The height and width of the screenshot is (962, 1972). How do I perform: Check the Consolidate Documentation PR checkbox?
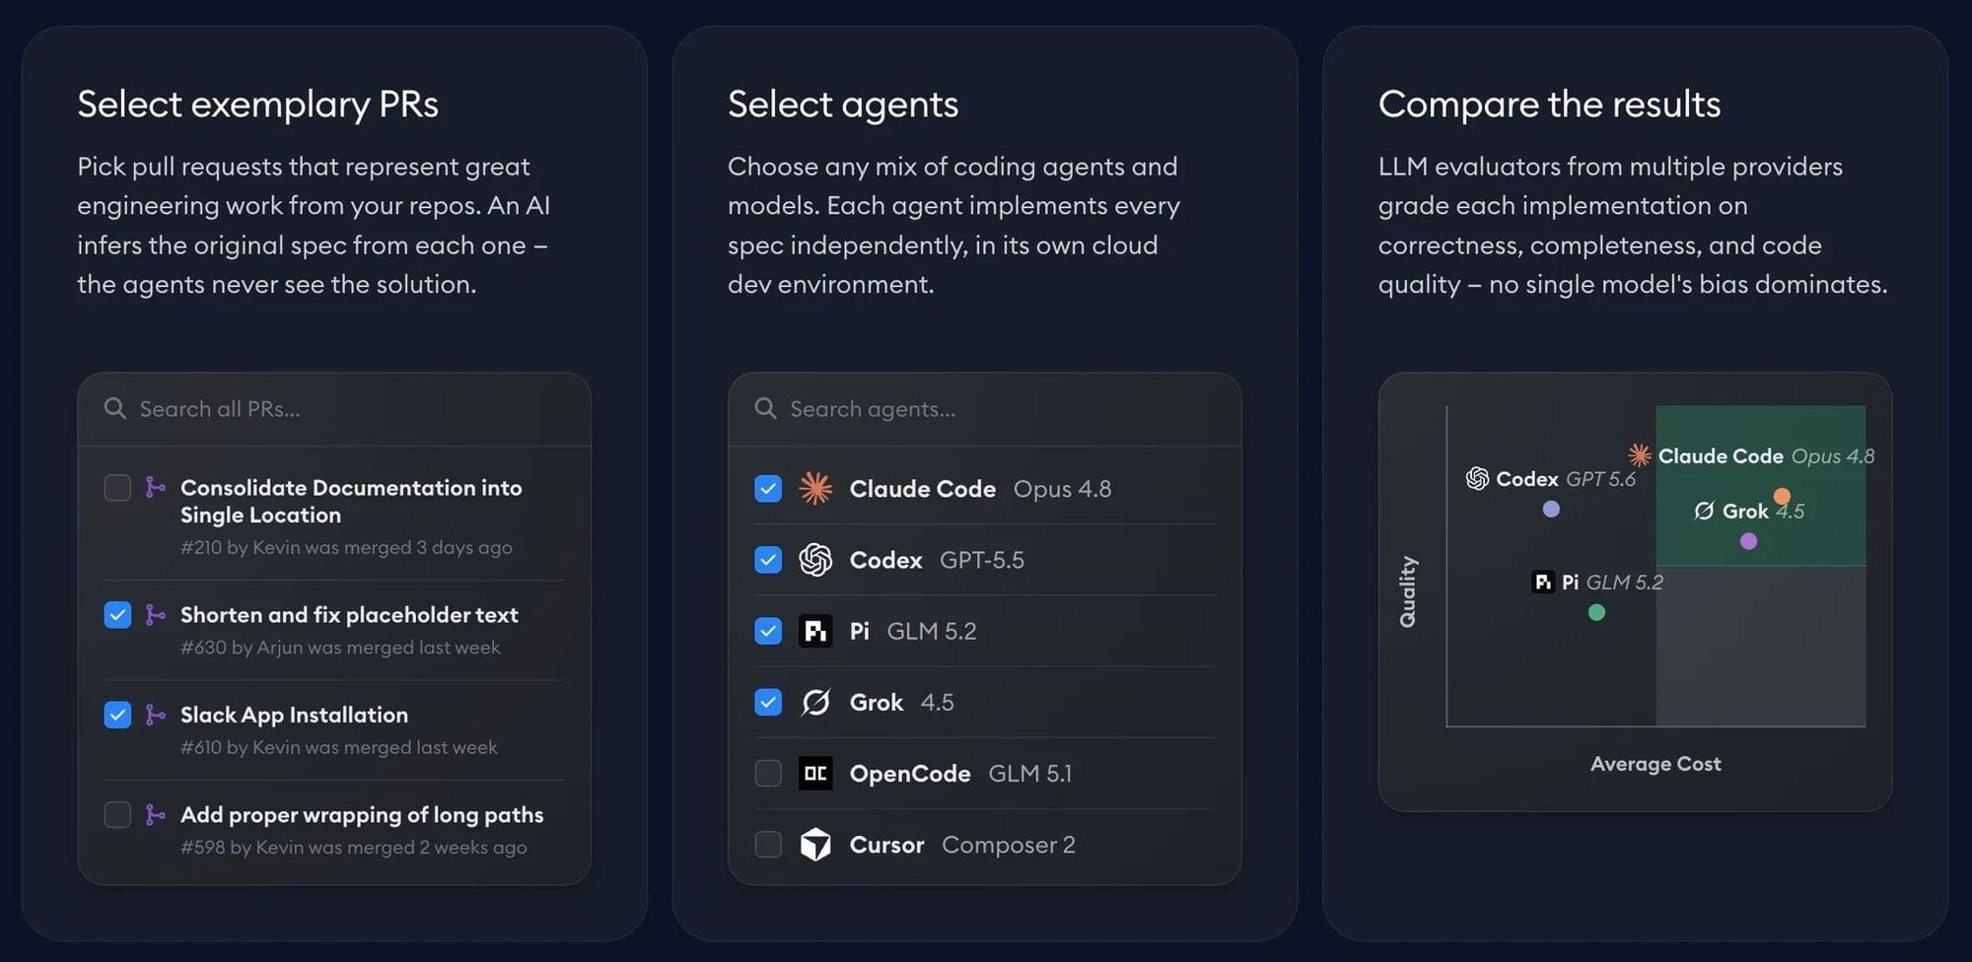coord(117,488)
